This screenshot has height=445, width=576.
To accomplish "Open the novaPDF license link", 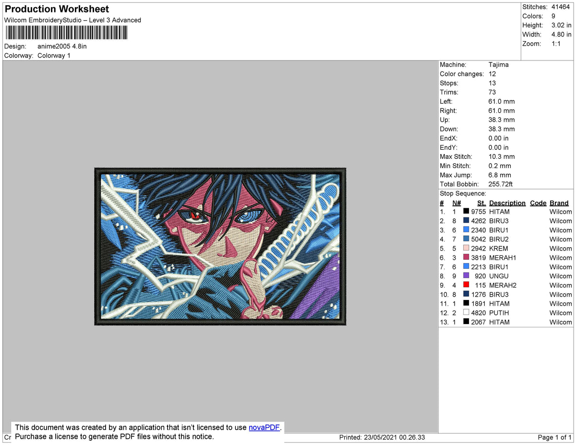I will pos(264,427).
